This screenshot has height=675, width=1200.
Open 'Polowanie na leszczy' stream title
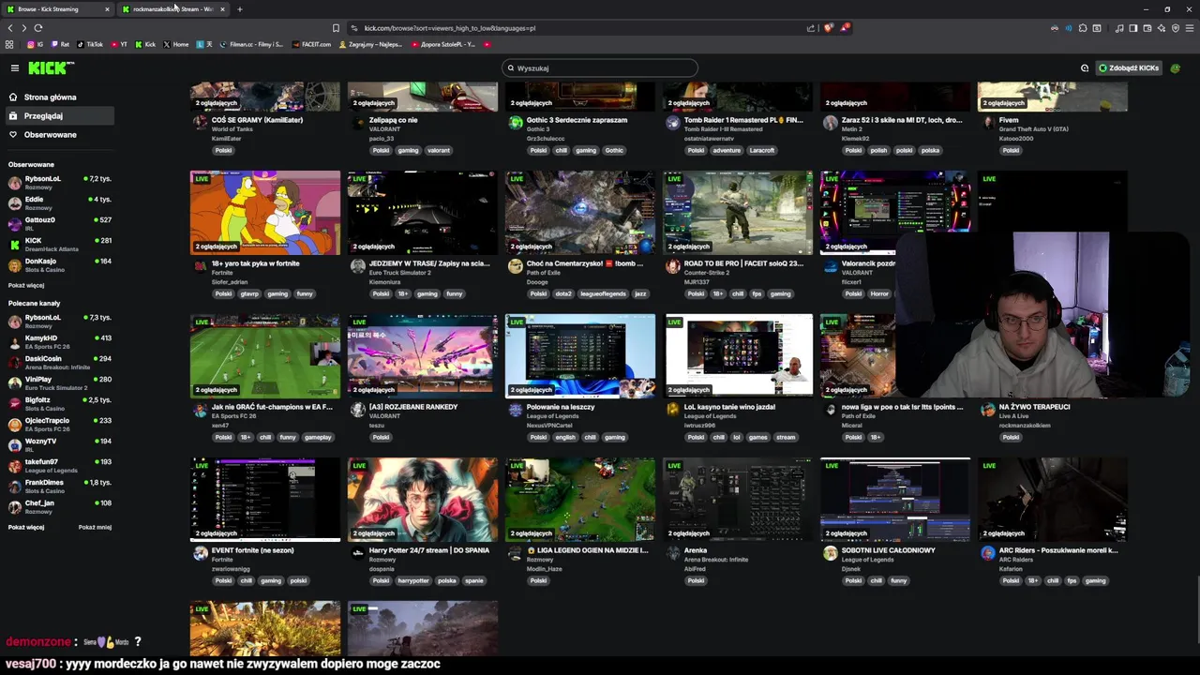pyautogui.click(x=561, y=407)
